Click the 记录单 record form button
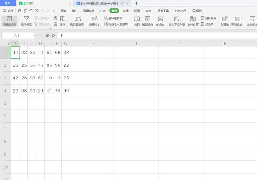 point(207,24)
